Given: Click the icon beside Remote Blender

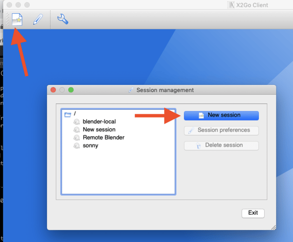Looking at the screenshot, I should pyautogui.click(x=77, y=138).
